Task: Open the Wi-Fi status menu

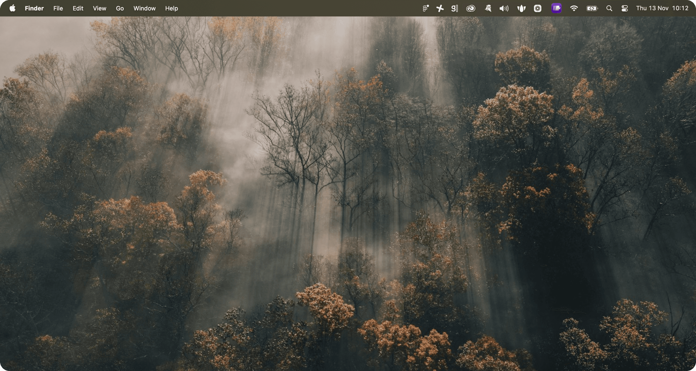Action: 574,8
